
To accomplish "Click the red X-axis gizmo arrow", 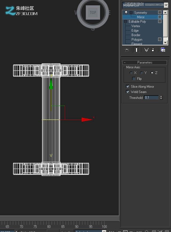I will pyautogui.click(x=87, y=120).
